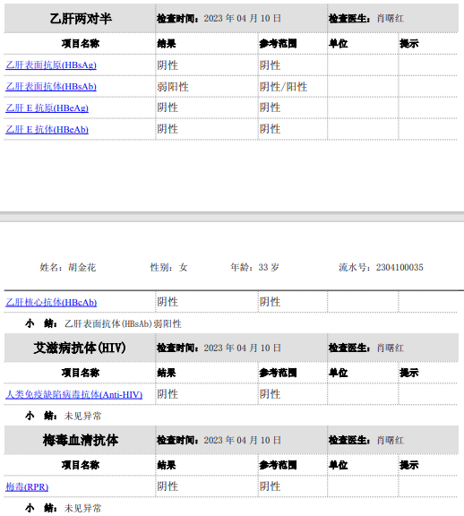Click the 单位 column header in 梅毒 table
464x516 pixels.
click(x=338, y=465)
